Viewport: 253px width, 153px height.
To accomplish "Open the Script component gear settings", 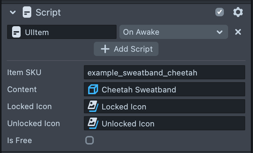I will tap(238, 12).
